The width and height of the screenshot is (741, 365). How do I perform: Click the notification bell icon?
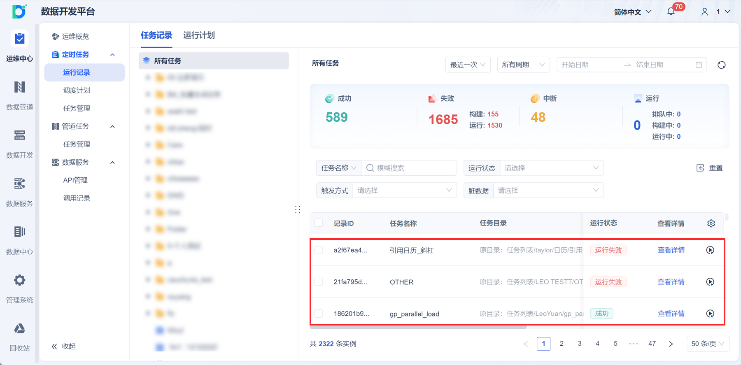click(x=671, y=12)
